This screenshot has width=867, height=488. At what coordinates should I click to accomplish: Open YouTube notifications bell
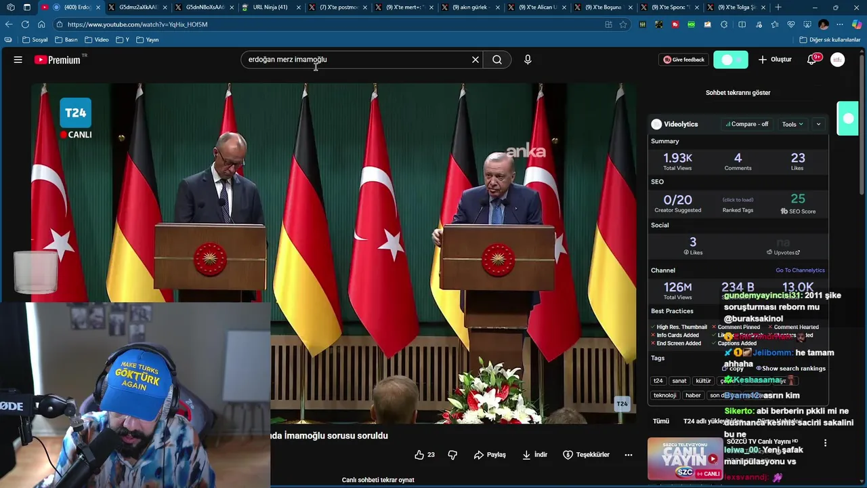[x=811, y=60]
